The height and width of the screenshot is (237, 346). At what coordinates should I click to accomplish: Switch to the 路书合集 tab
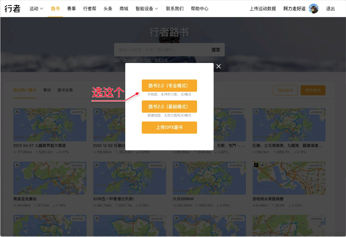[x=65, y=90]
